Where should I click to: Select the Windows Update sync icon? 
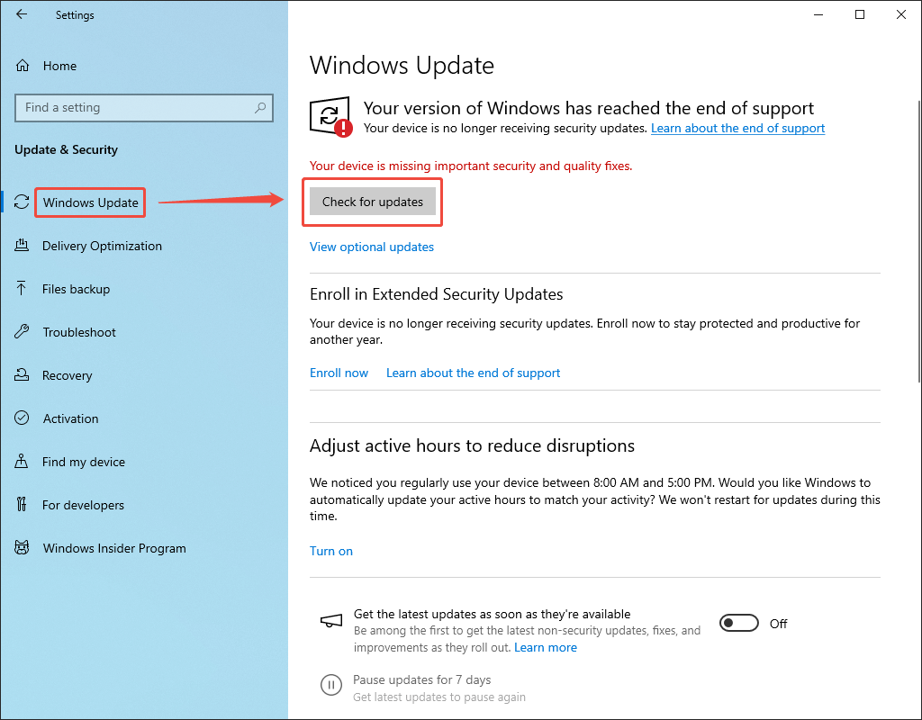tap(22, 202)
